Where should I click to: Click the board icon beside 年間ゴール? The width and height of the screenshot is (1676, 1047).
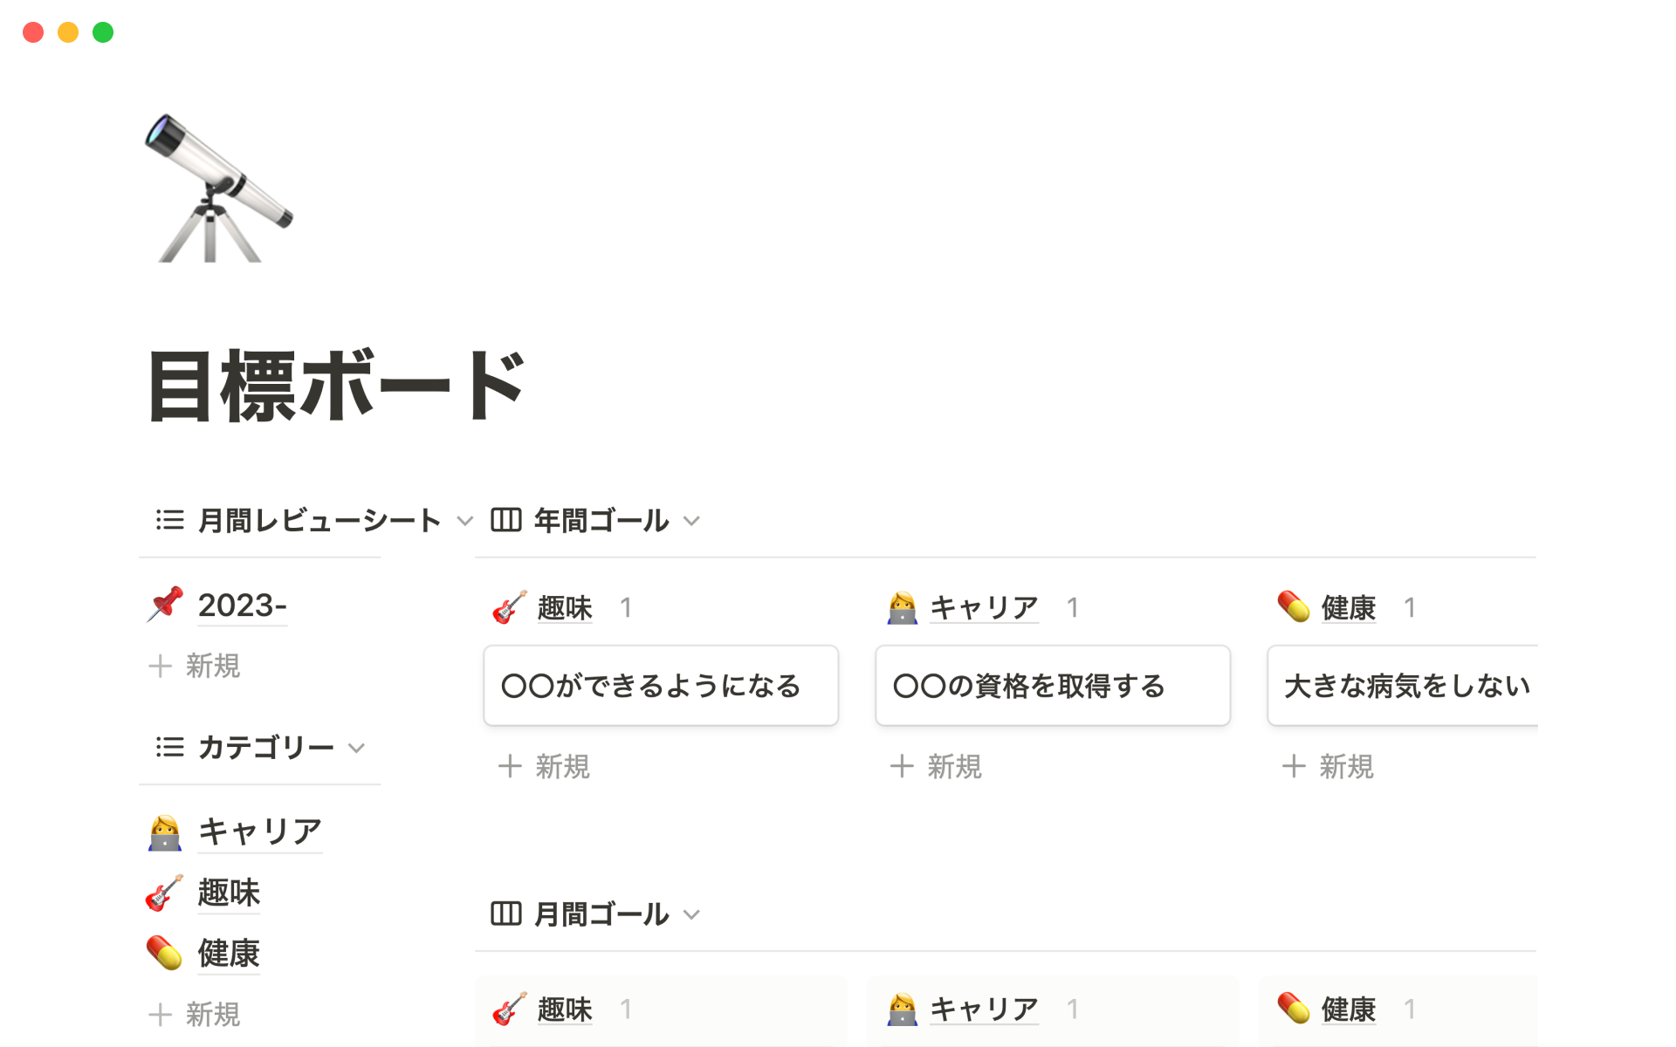click(506, 521)
